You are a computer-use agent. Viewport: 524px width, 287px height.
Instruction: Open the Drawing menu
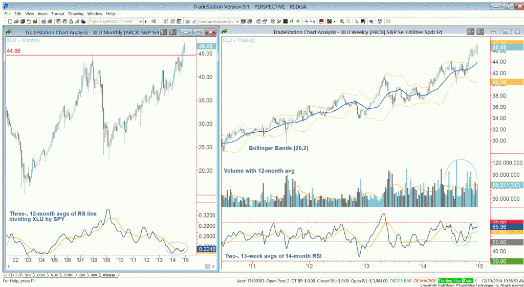[76, 14]
